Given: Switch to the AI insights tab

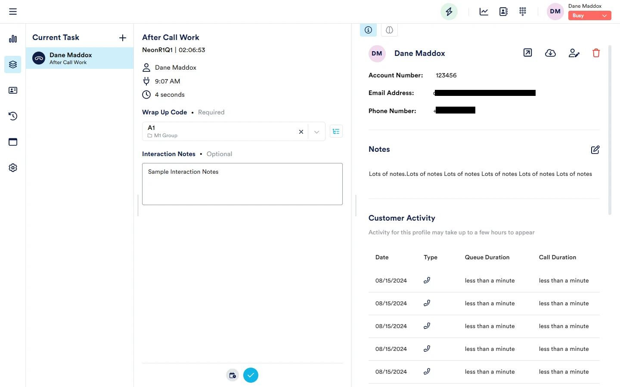Looking at the screenshot, I should pos(389,30).
